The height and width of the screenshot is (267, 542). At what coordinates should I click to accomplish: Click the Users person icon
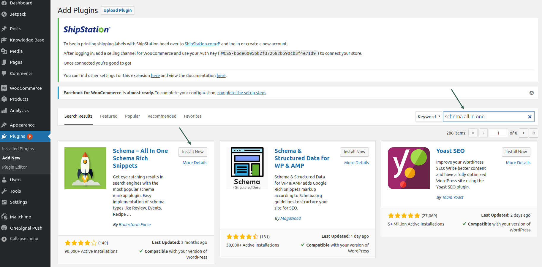[x=4, y=180]
